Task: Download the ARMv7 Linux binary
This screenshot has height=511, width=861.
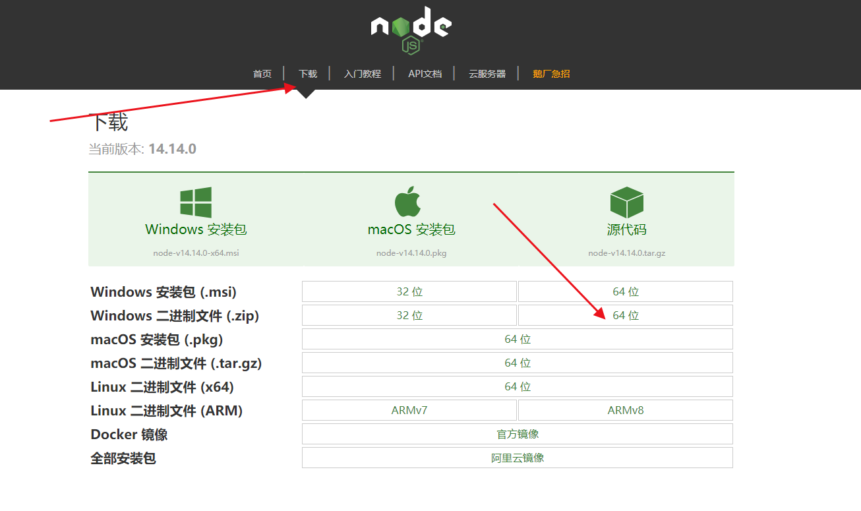Action: pos(409,410)
